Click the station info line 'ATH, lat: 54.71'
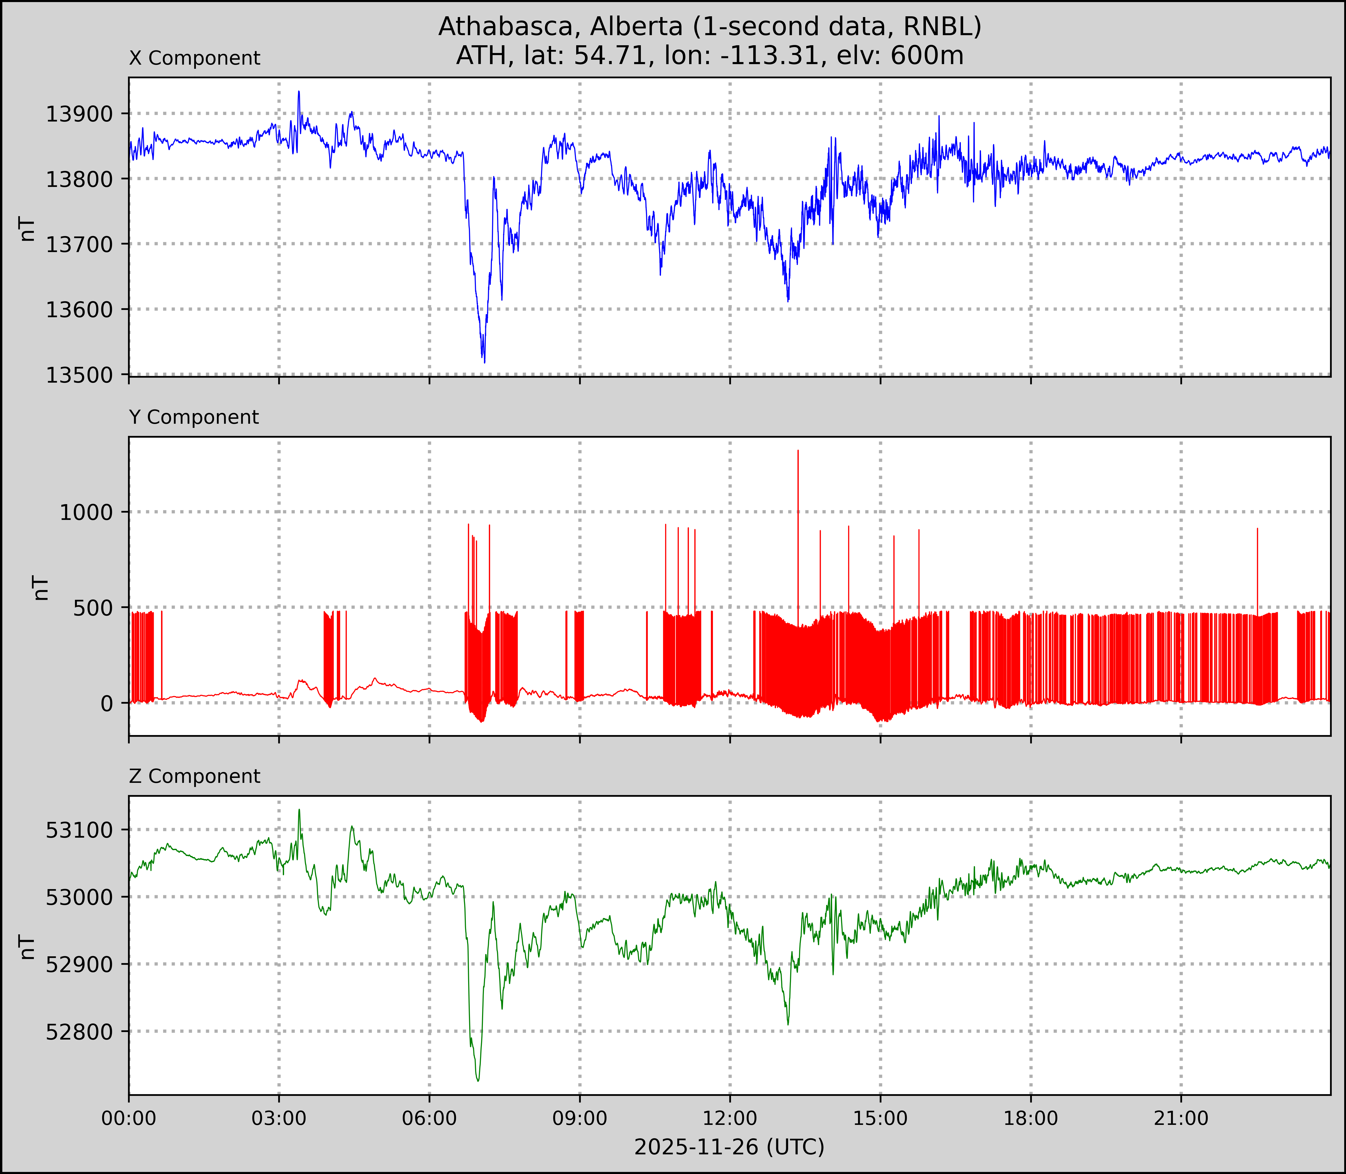 pos(709,56)
